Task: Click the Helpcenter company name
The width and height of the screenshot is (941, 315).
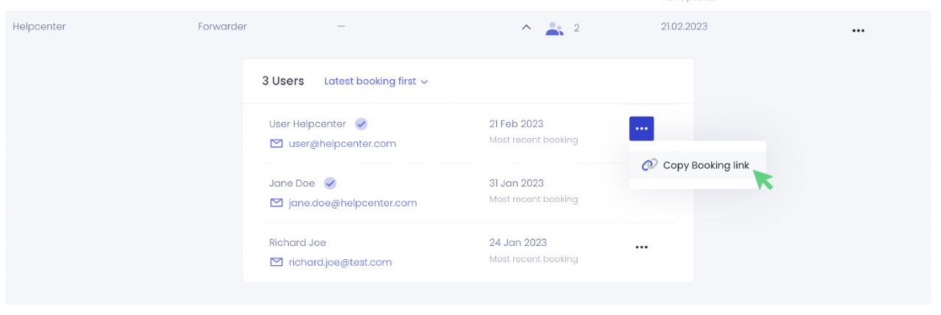Action: click(x=41, y=26)
